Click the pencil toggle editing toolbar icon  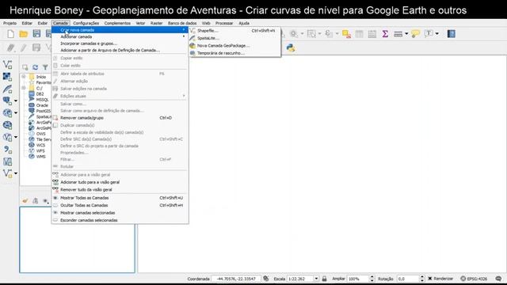23,47
